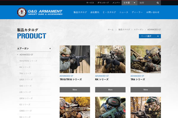
Task: Open second-row thumbnail with green rifle
Action: click(110, 107)
